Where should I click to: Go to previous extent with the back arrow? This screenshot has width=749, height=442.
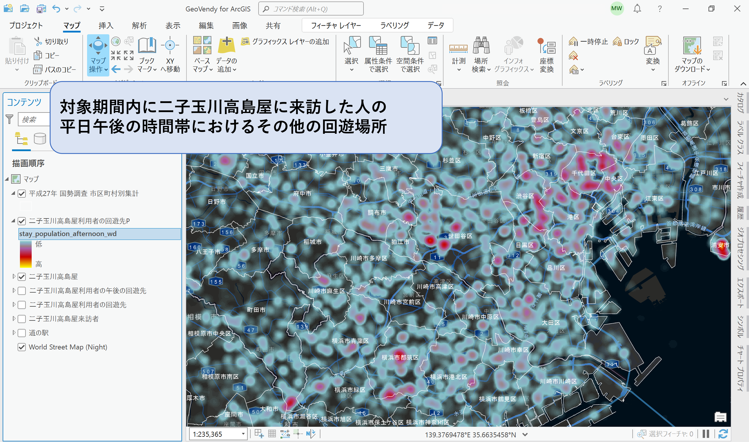(x=116, y=69)
